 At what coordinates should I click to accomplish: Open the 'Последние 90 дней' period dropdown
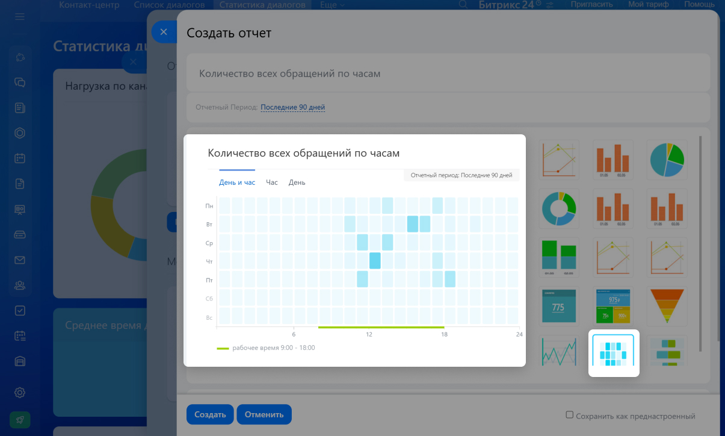pyautogui.click(x=292, y=107)
